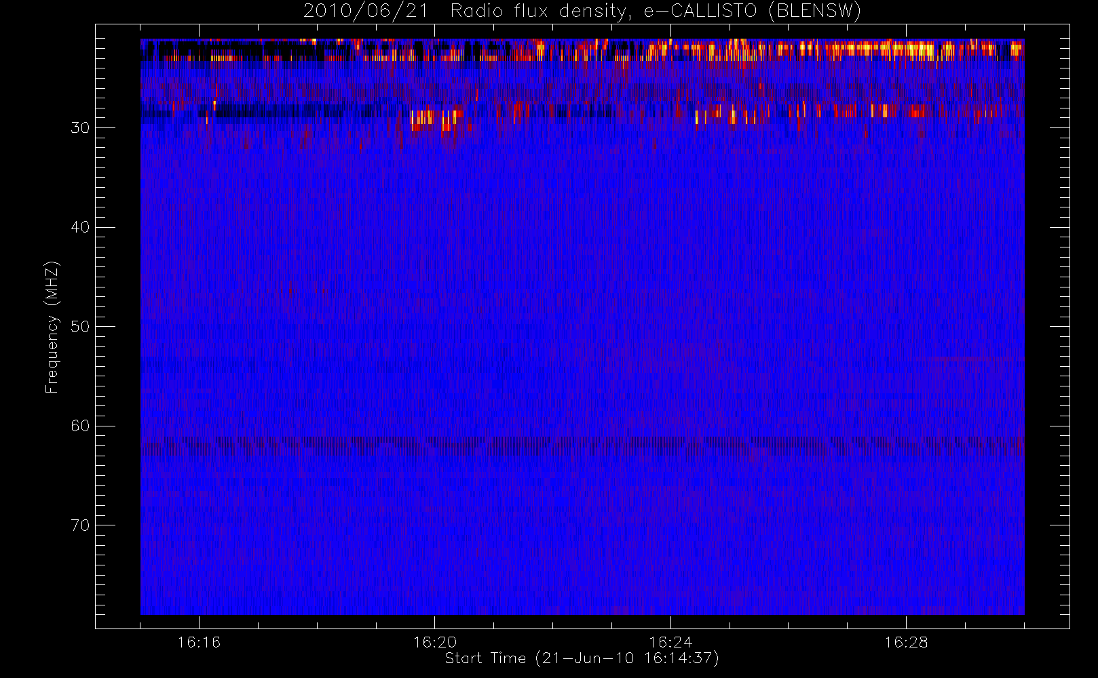
Task: Click the 'Start Time (21-Jun-10 16:14:37)' label
Action: (582, 658)
